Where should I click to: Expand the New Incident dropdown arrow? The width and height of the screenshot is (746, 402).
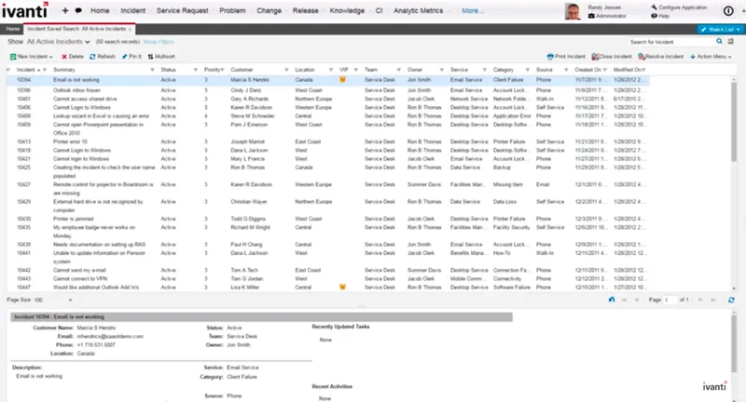[x=50, y=57]
